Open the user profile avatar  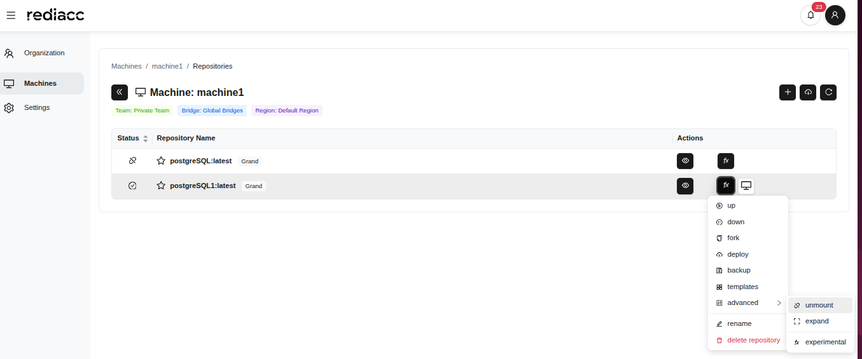835,15
